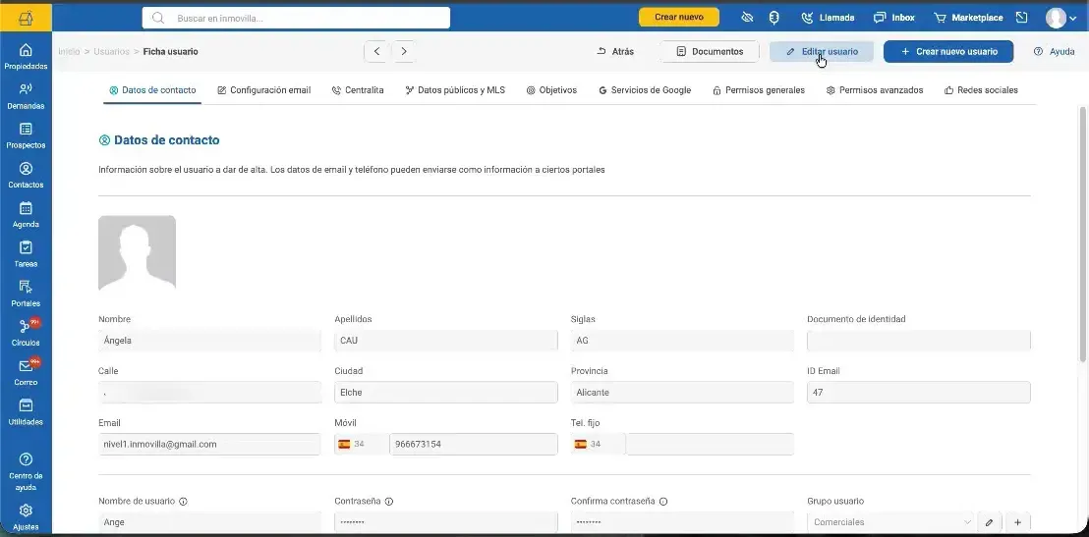Open the Móvil country code selector
This screenshot has width=1089, height=537.
pos(361,444)
